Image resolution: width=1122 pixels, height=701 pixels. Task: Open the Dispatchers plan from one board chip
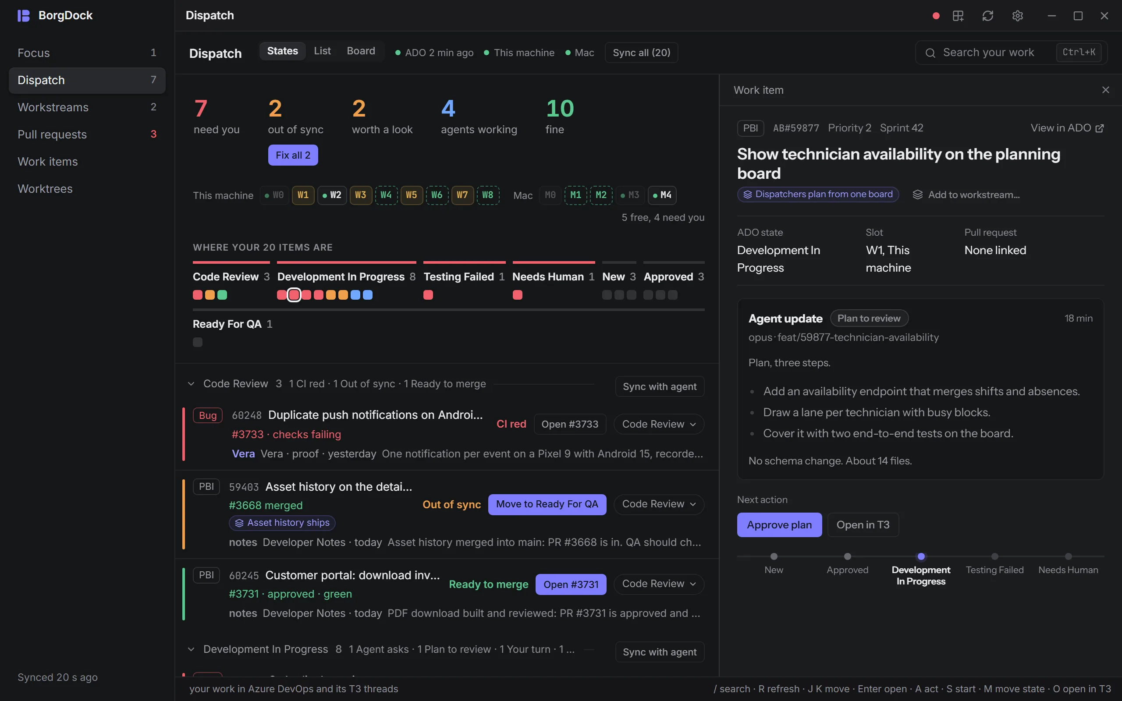coord(818,194)
